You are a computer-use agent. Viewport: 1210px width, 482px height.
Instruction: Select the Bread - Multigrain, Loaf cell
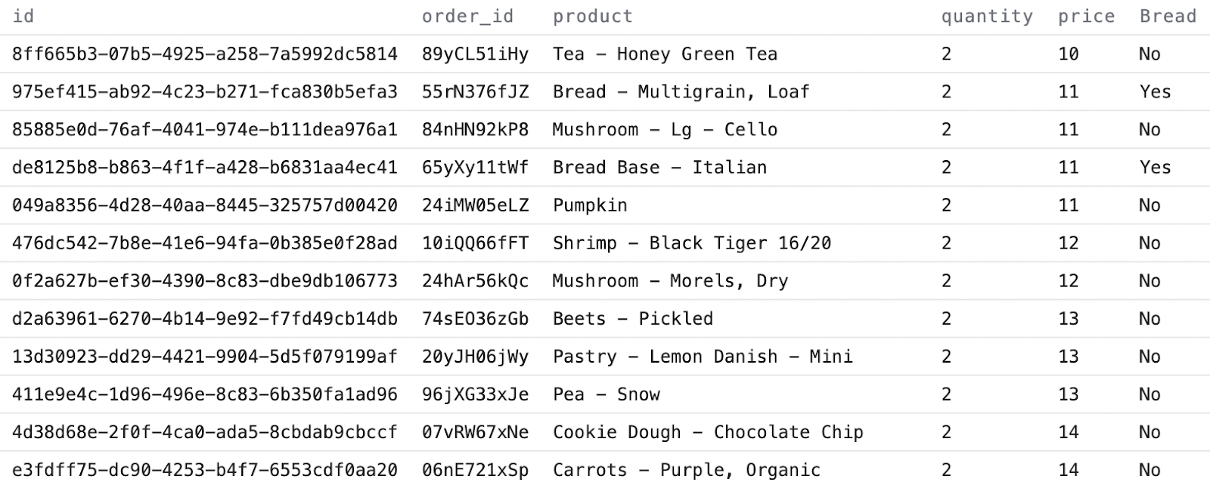(681, 91)
